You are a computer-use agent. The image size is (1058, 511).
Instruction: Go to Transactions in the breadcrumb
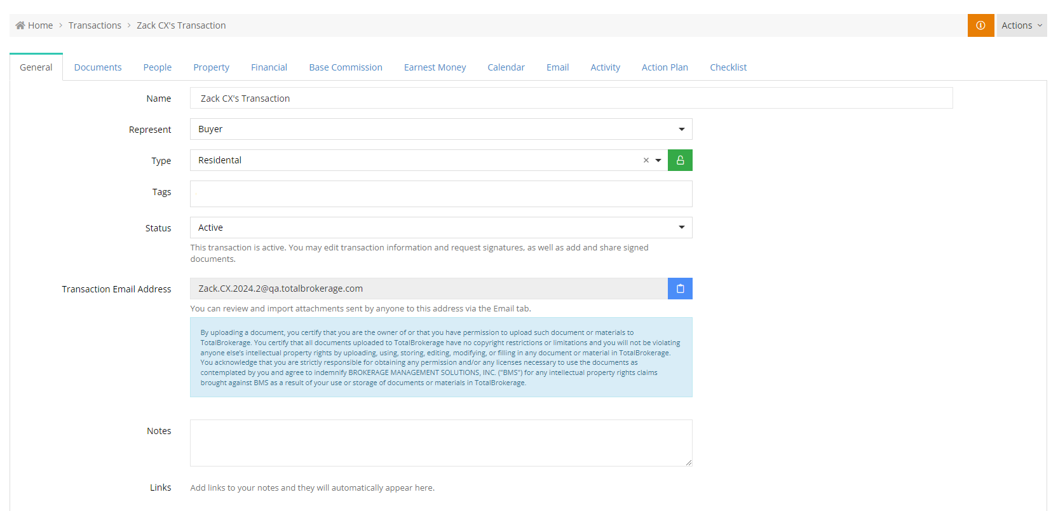click(95, 25)
